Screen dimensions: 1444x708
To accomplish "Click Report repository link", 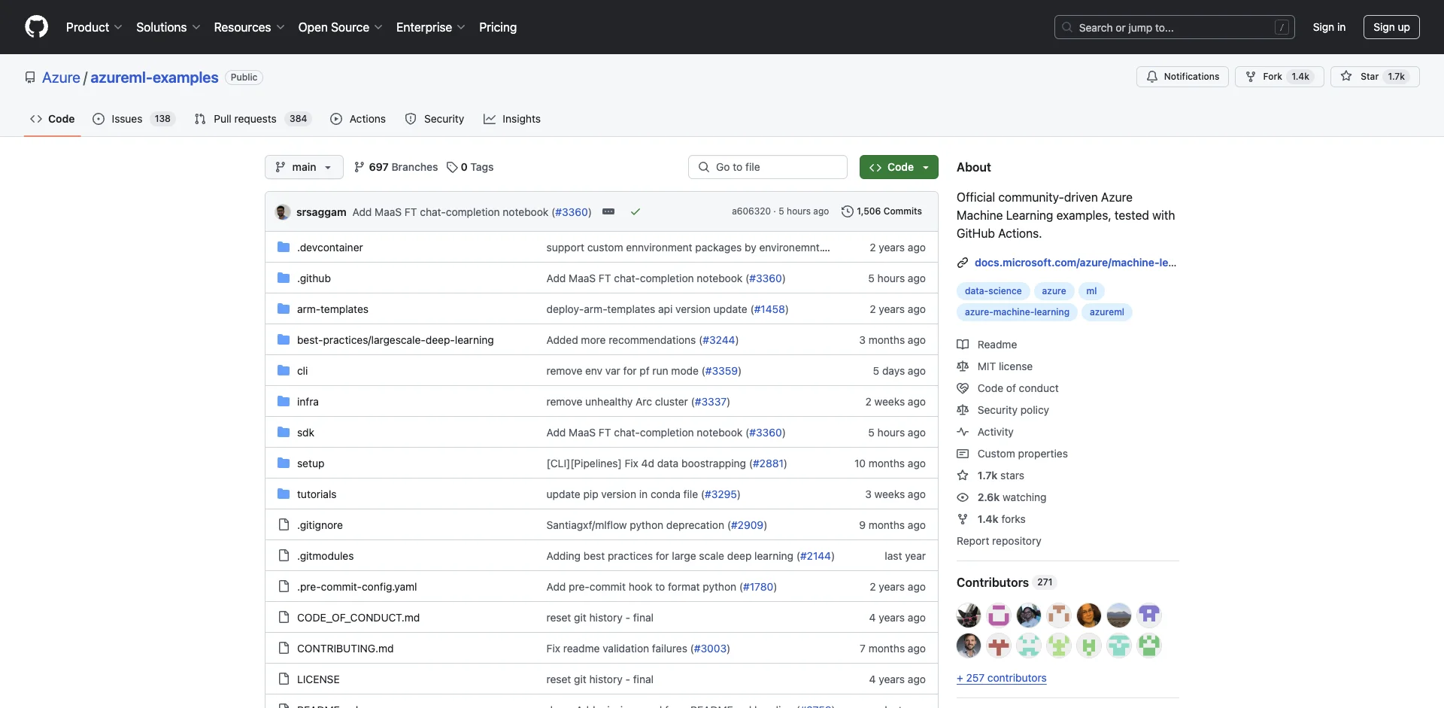I will click(999, 541).
